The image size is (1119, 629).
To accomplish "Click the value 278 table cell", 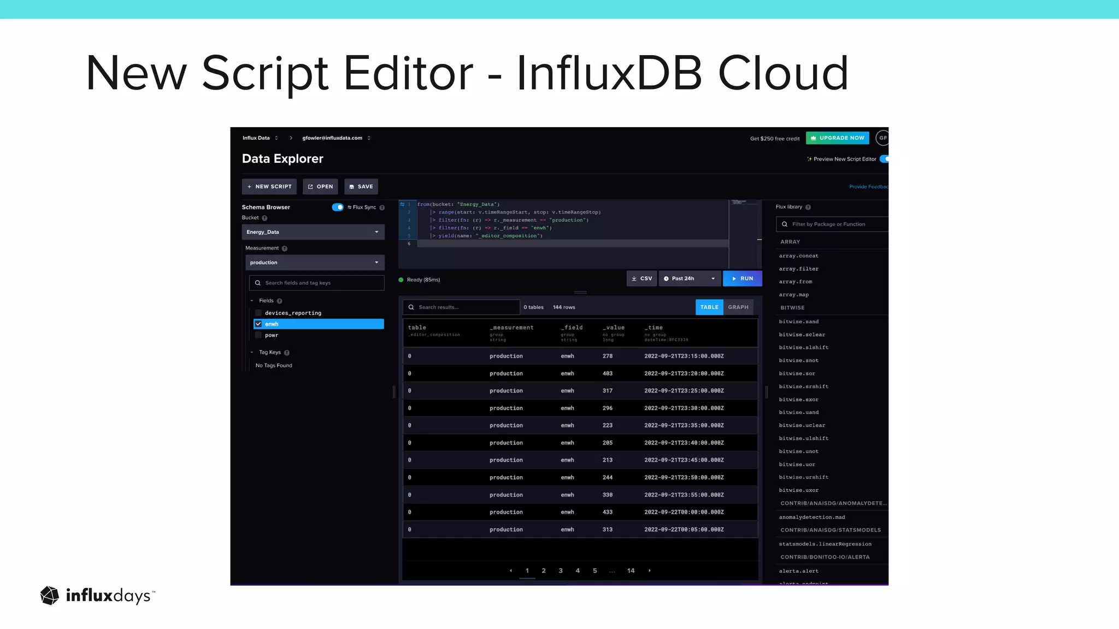I will point(608,356).
